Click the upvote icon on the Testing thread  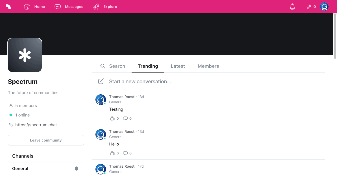(x=112, y=118)
